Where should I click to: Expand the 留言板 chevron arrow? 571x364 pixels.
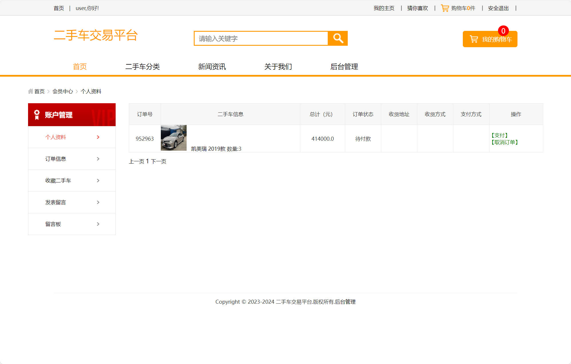click(98, 224)
